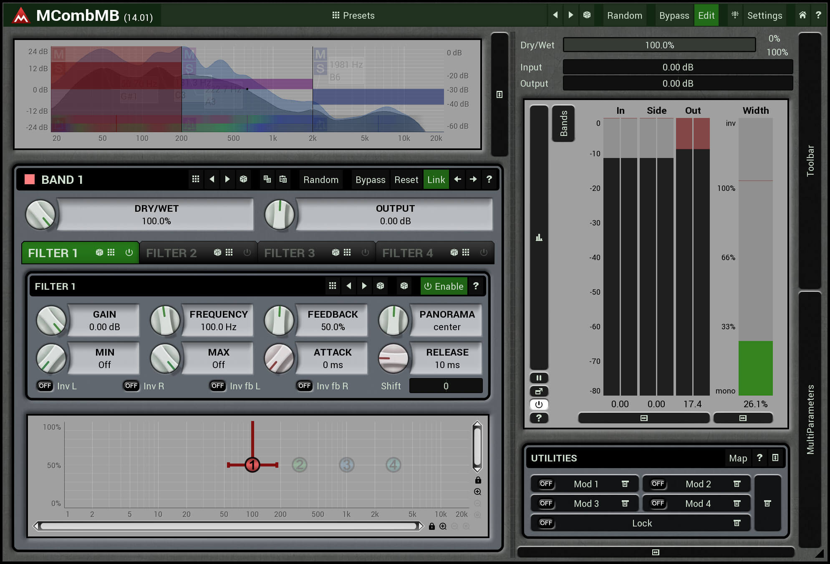Turn on Mod 2 toggle
Screen dimensions: 830x564
pos(658,484)
